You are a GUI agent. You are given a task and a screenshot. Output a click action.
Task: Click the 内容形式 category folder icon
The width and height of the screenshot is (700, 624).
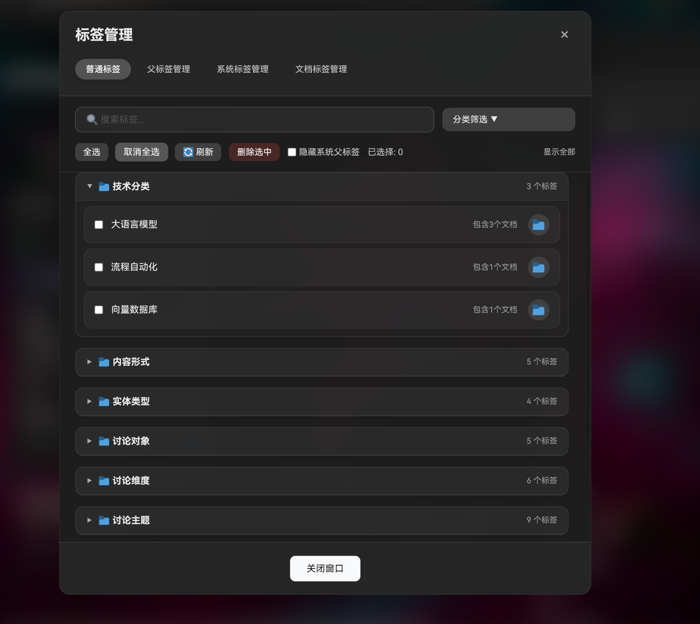tap(104, 362)
